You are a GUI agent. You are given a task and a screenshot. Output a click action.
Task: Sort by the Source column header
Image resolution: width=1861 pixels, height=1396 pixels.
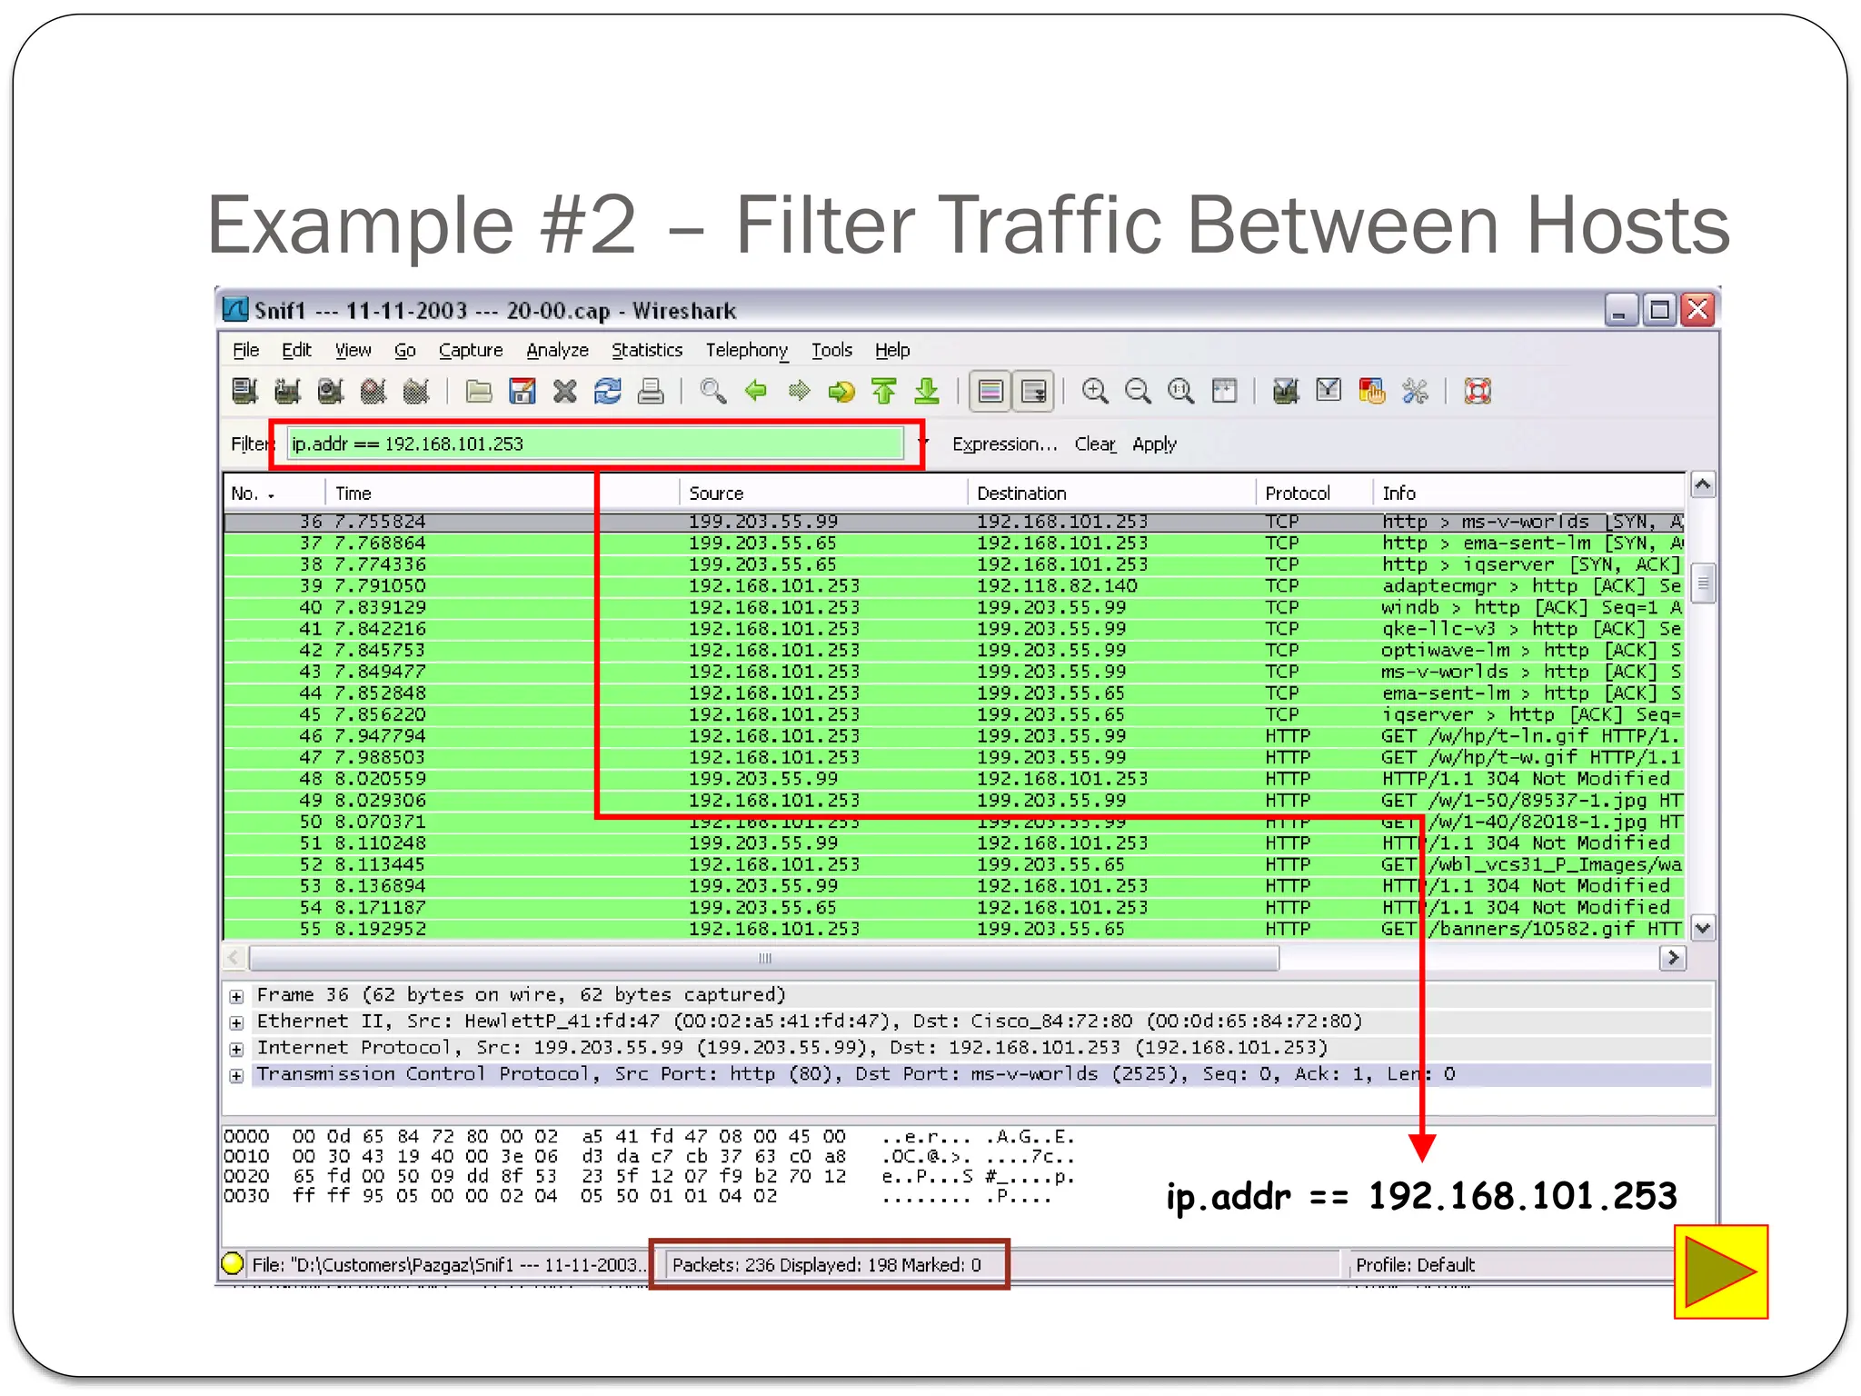coord(823,494)
